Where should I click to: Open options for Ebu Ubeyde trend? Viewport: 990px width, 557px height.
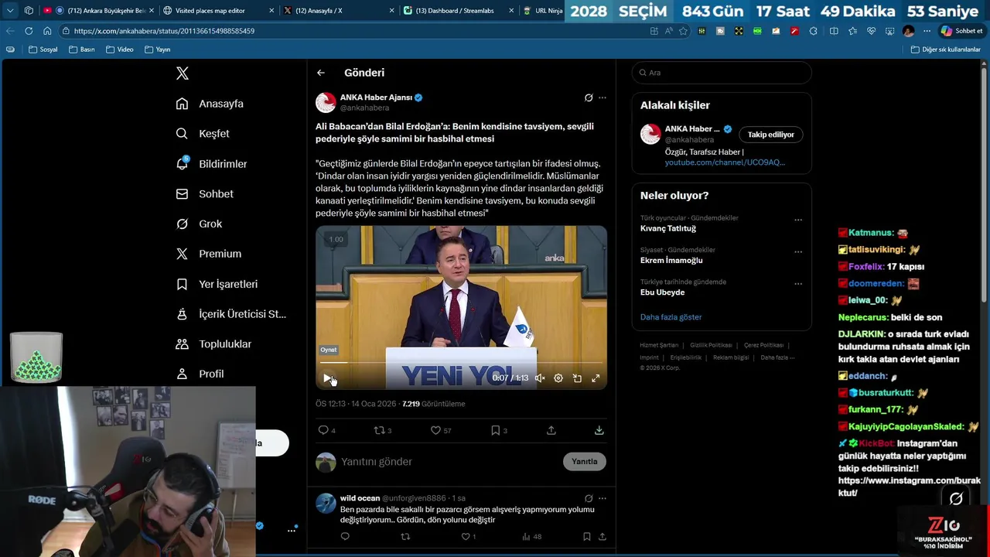pos(798,284)
